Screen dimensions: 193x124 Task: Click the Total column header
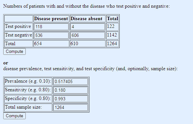112,19
